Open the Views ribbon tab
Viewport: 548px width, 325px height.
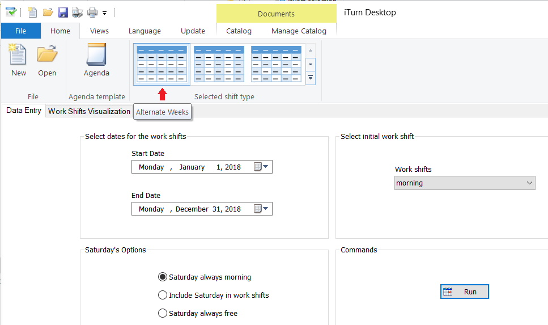[99, 31]
